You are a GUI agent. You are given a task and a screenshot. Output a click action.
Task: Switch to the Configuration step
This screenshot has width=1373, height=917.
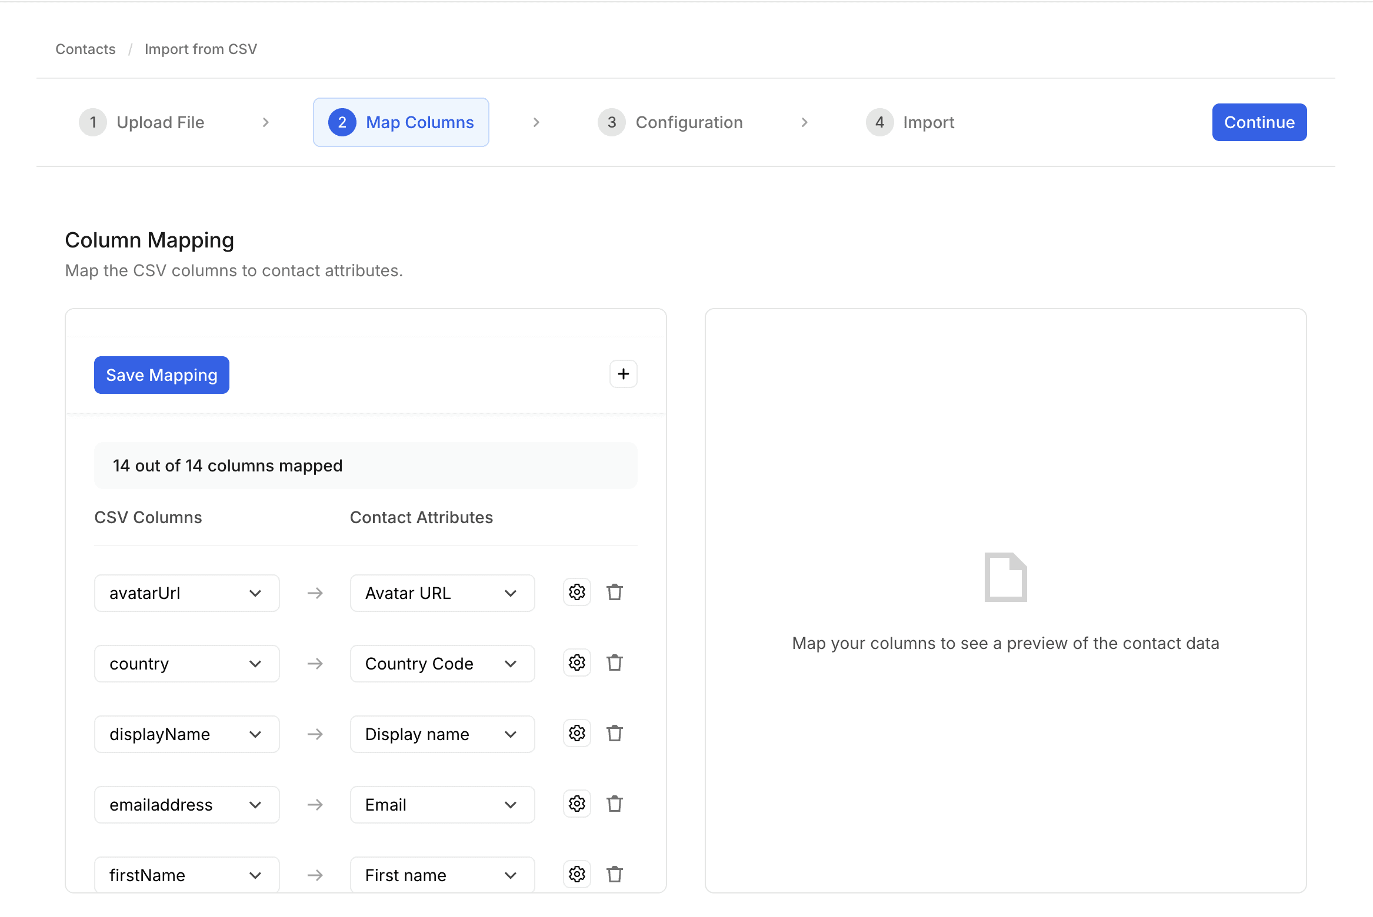pyautogui.click(x=671, y=122)
